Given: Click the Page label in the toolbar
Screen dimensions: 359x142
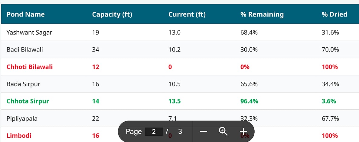Looking at the screenshot, I should click(134, 131).
